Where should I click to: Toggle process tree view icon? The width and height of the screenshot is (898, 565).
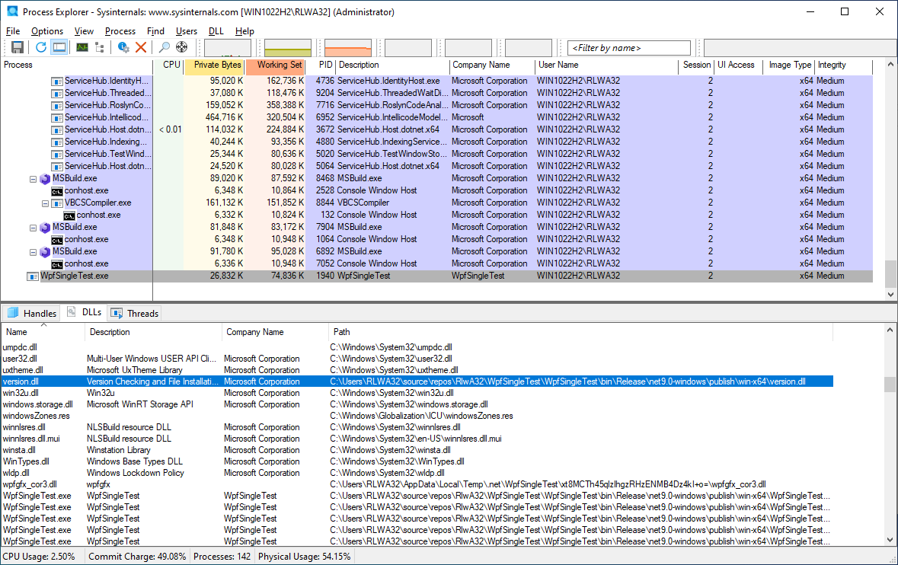(x=100, y=47)
